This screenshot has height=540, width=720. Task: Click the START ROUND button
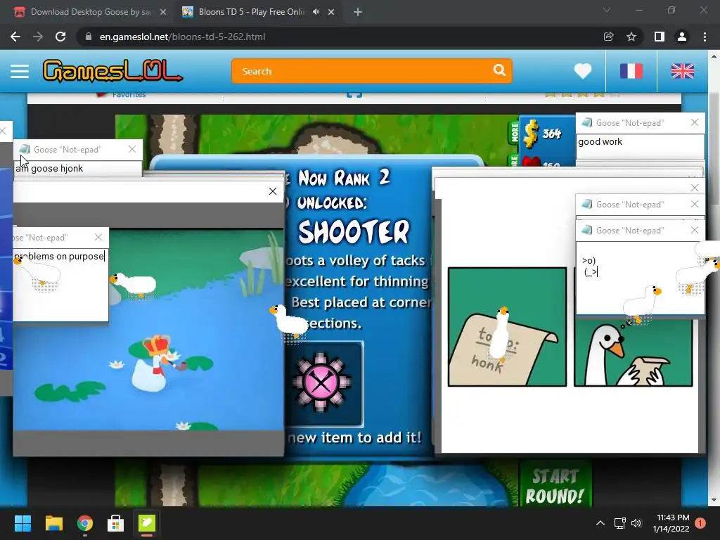click(555, 486)
